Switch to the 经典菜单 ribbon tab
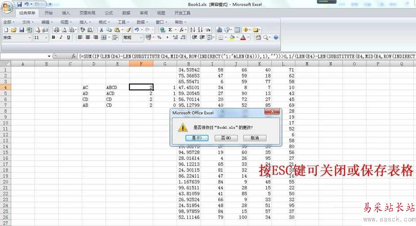This screenshot has height=226, width=416. point(27,13)
